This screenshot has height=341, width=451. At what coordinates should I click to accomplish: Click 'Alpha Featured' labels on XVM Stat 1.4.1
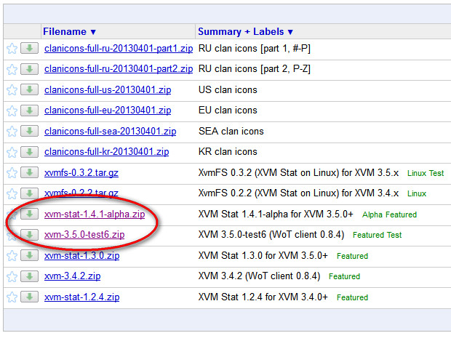tap(389, 214)
